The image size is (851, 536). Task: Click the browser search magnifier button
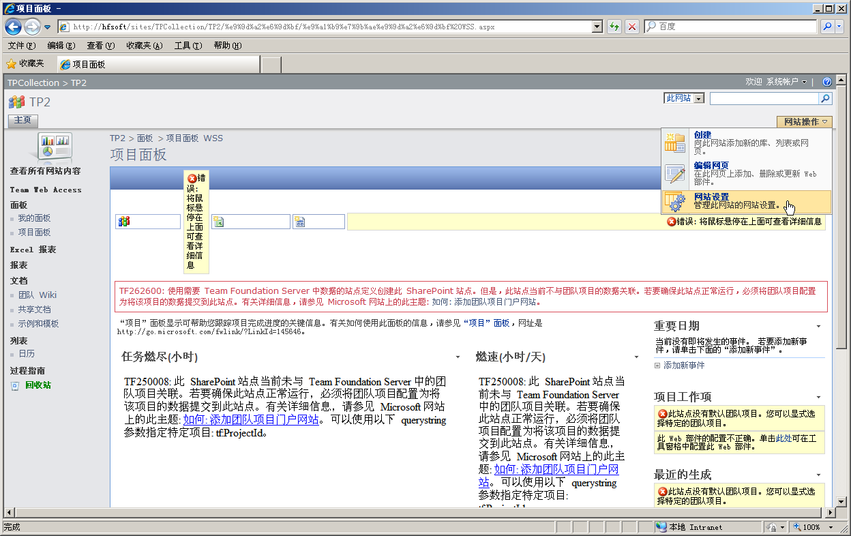pos(827,27)
